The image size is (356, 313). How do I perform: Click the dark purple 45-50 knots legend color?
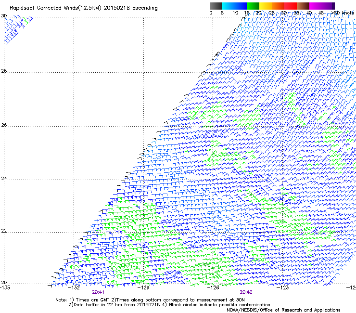point(328,6)
